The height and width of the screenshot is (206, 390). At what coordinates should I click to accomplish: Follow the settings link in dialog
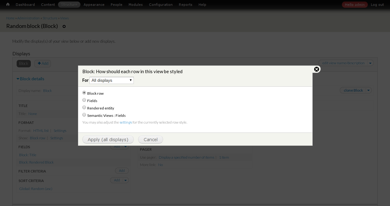(125, 122)
